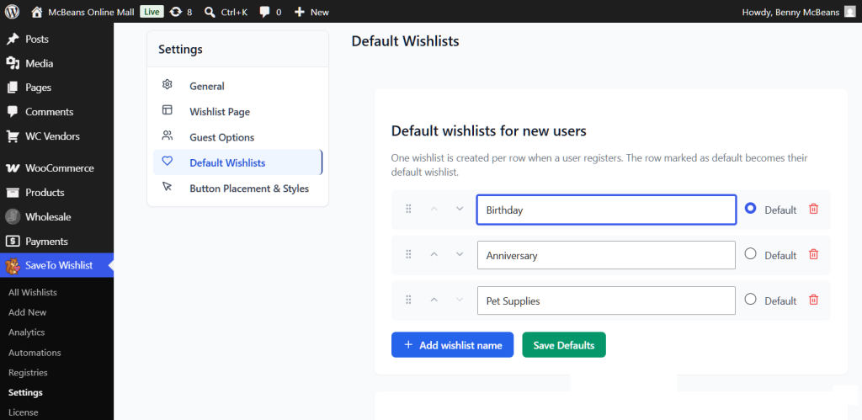The image size is (862, 420).
Task: Click the Birthday wishlist name field
Action: click(x=606, y=210)
